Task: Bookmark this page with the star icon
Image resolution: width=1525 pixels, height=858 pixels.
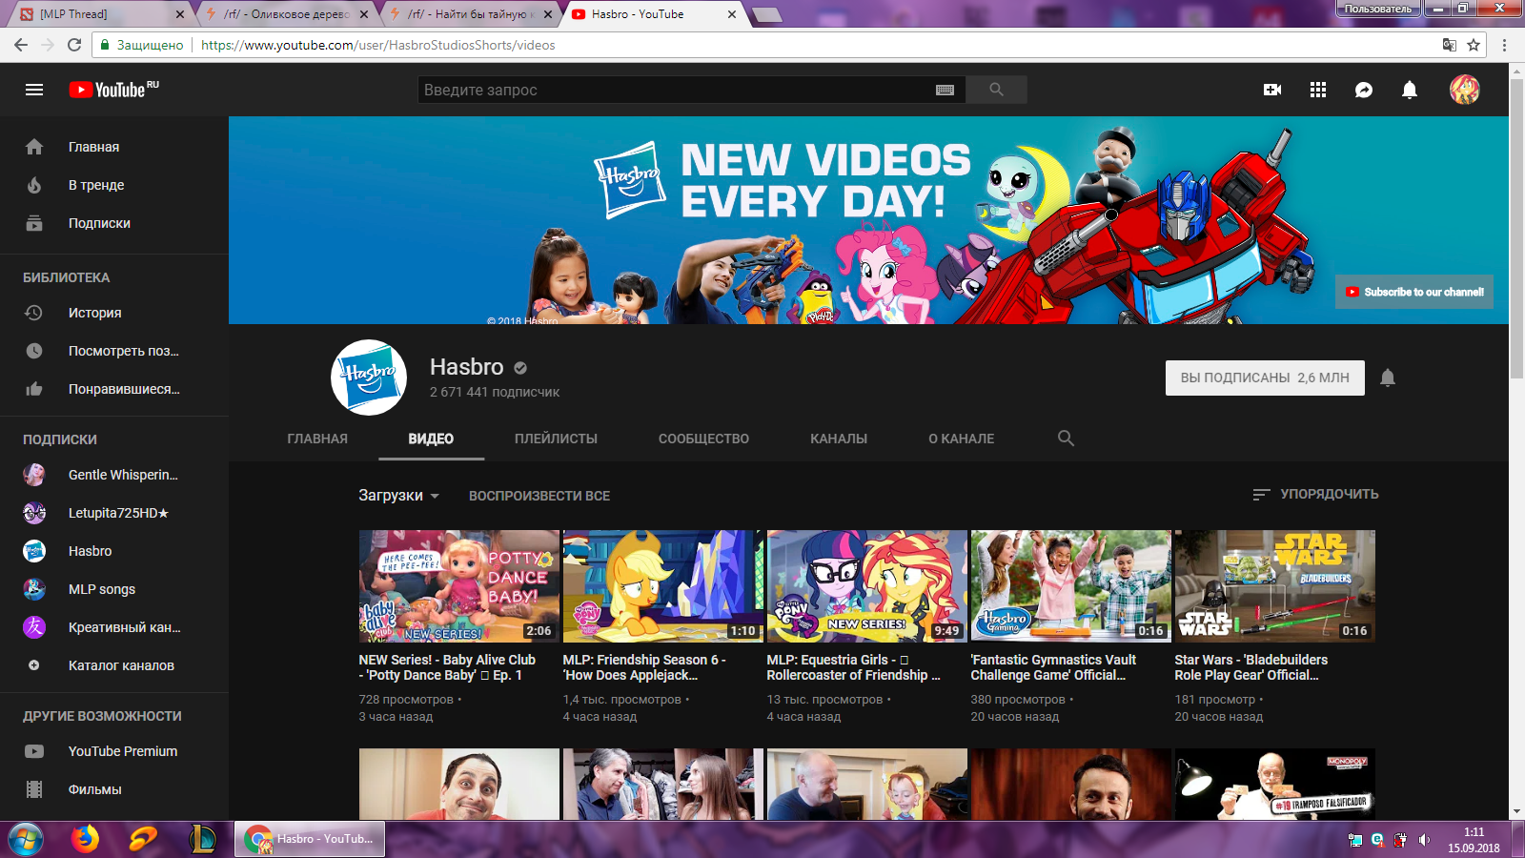Action: click(1474, 45)
